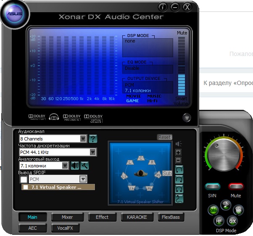253x236 pixels.
Task: Click the Mute label on display
Action: [182, 33]
